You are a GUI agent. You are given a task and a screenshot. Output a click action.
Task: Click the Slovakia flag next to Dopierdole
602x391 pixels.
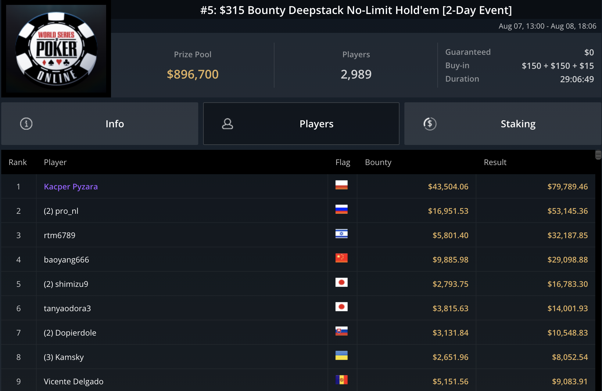coord(341,331)
